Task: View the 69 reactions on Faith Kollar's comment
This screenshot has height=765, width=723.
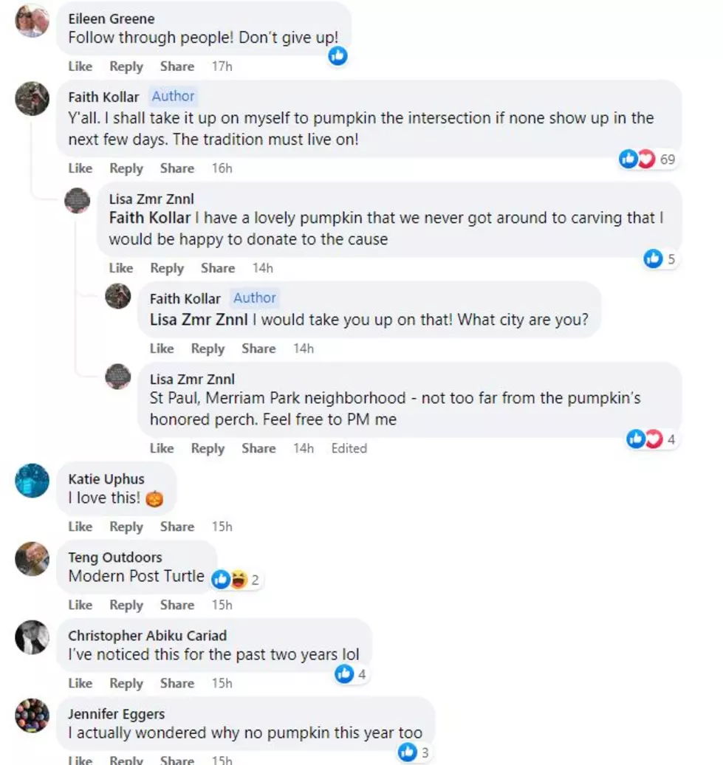Action: (647, 159)
